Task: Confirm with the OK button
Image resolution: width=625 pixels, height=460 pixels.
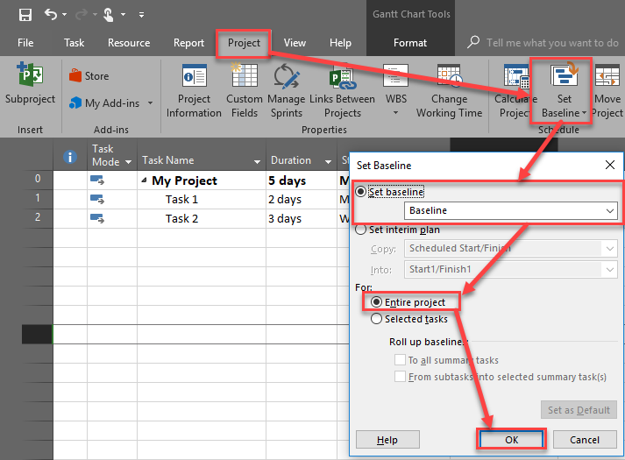Action: point(512,440)
